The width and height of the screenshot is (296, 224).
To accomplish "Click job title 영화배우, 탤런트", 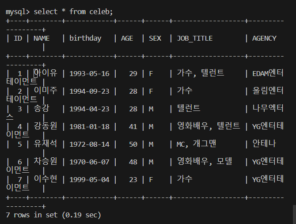I will (x=209, y=126).
